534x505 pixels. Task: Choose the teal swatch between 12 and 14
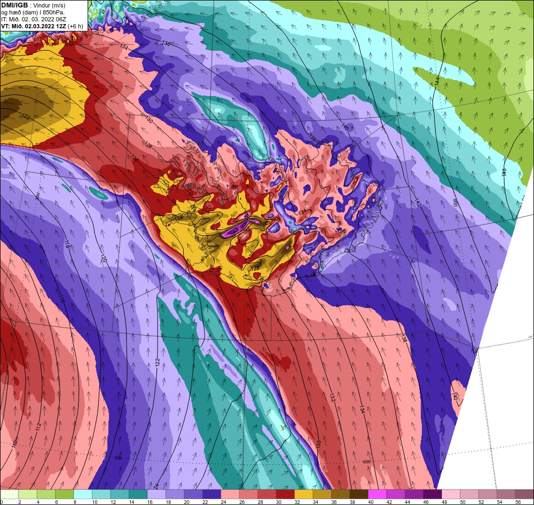pos(120,494)
